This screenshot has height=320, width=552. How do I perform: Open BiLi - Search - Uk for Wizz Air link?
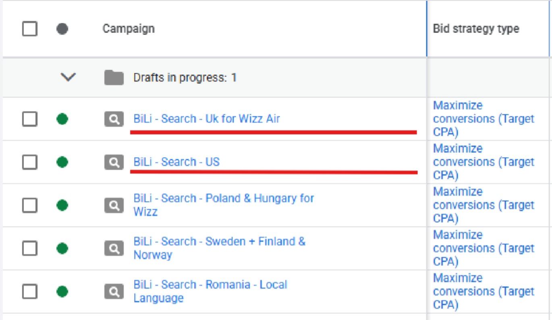[206, 119]
